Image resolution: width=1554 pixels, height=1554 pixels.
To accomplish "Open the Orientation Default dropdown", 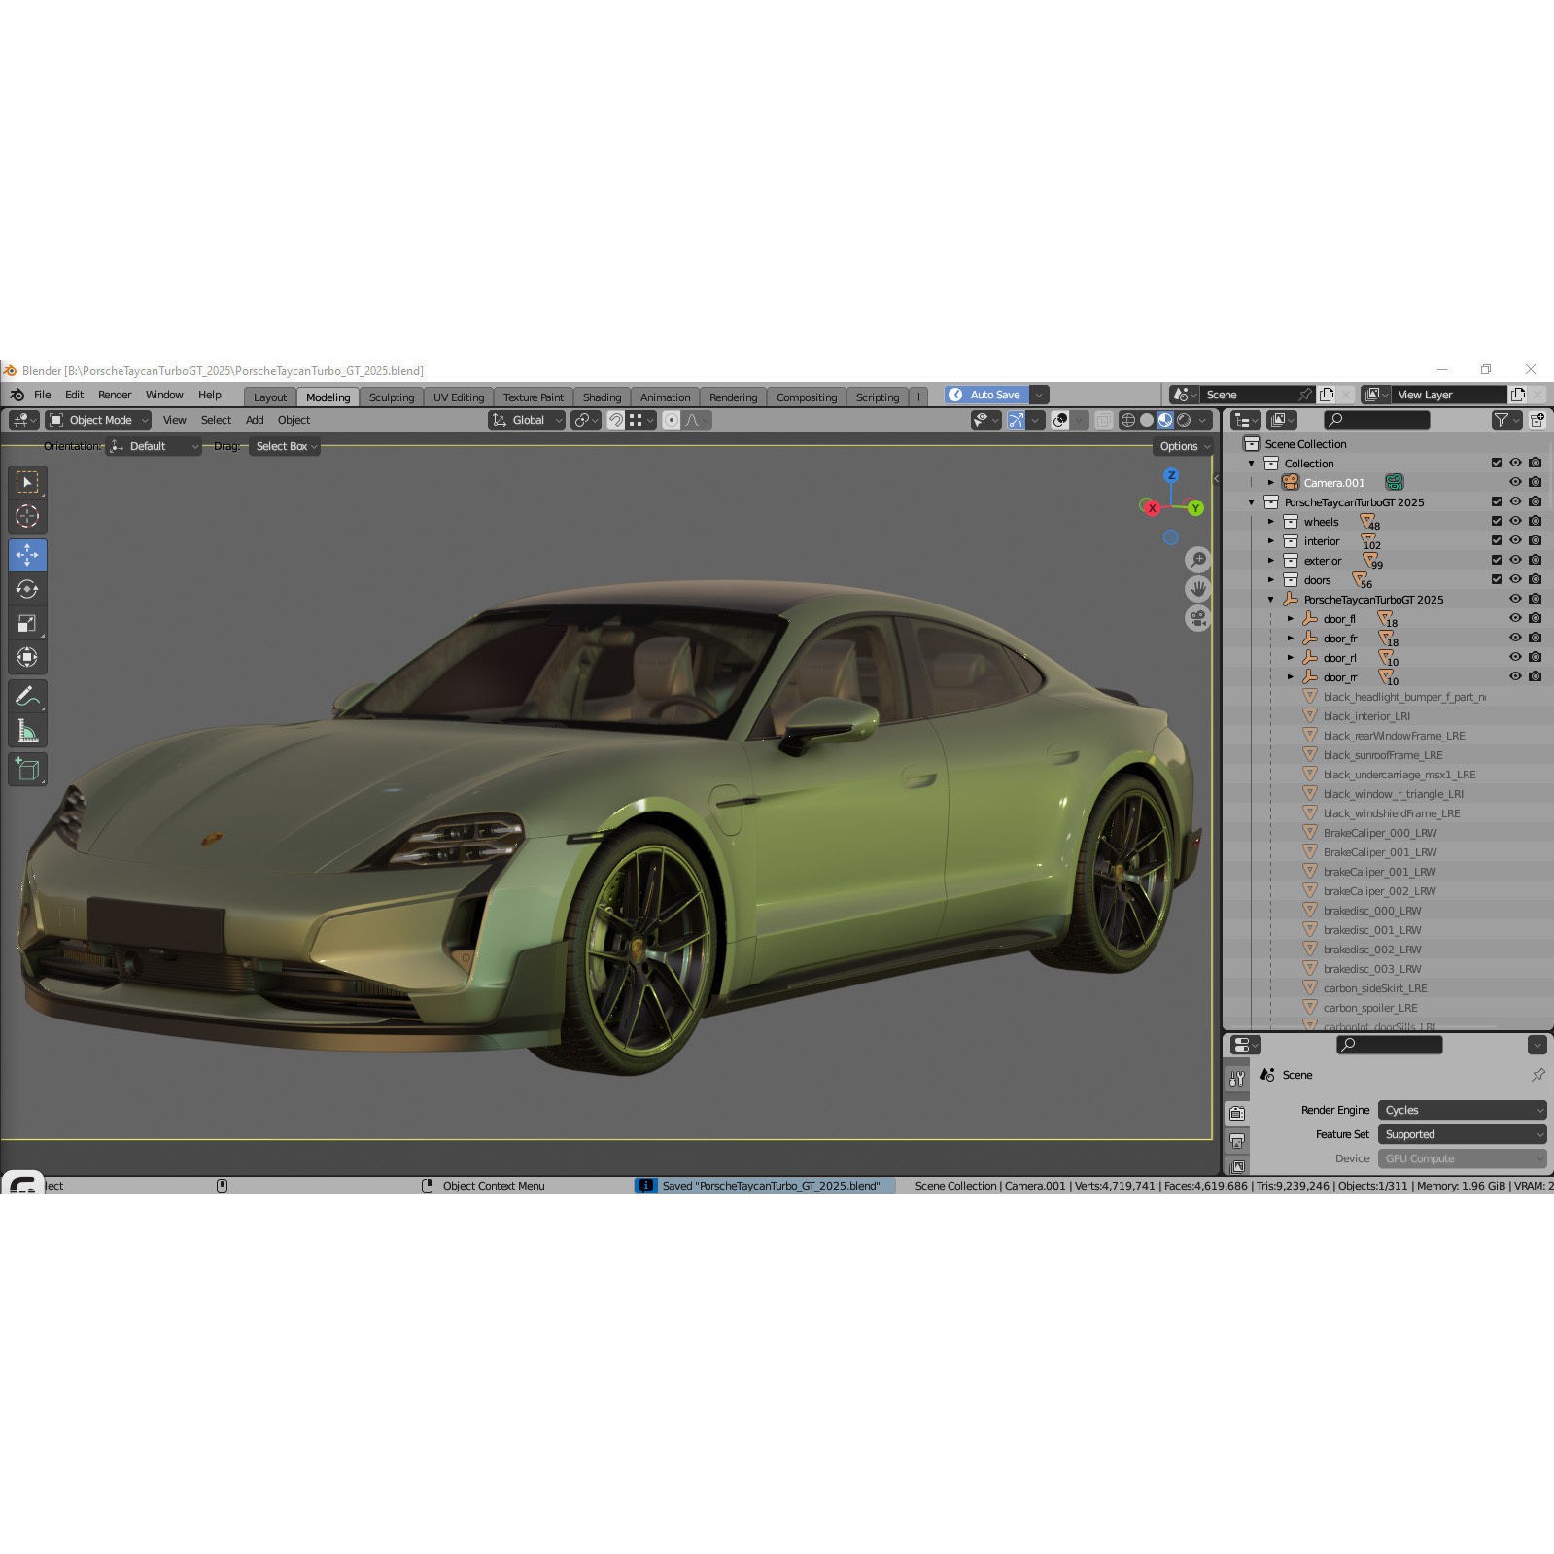I will coord(153,446).
